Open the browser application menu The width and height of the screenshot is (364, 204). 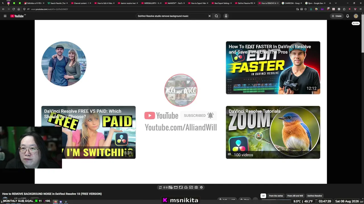360,9
